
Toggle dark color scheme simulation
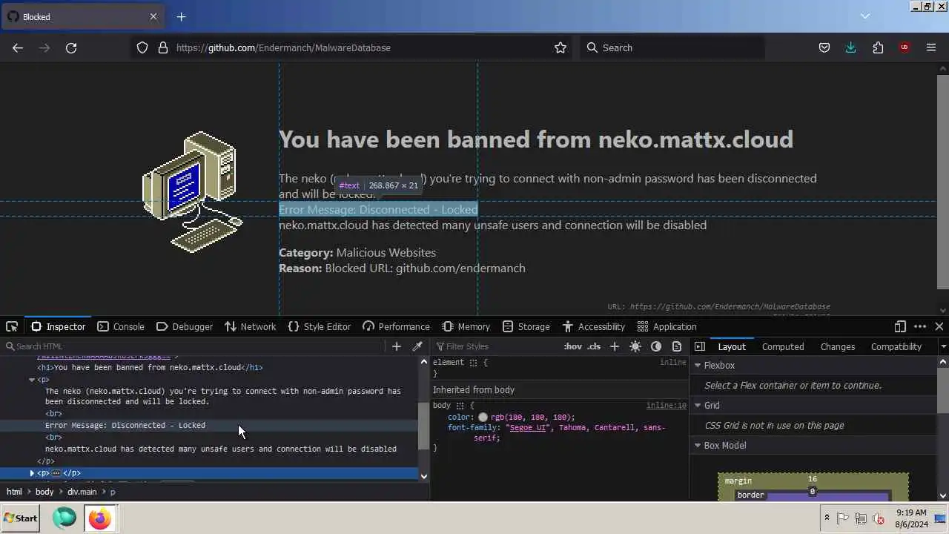tap(656, 346)
